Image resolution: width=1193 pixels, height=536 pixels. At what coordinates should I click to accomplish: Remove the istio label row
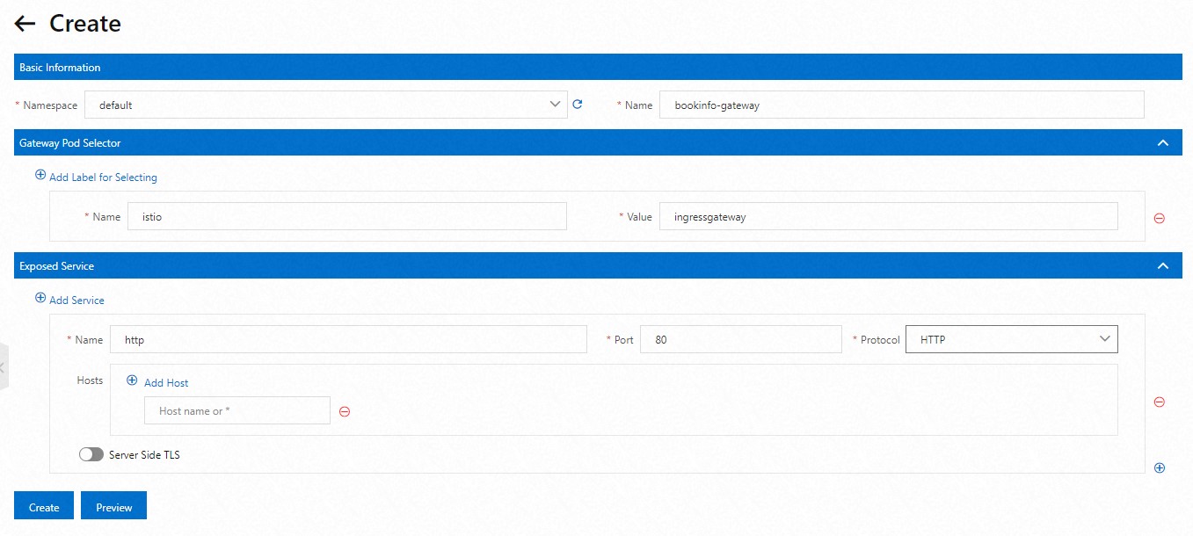coord(1159,218)
